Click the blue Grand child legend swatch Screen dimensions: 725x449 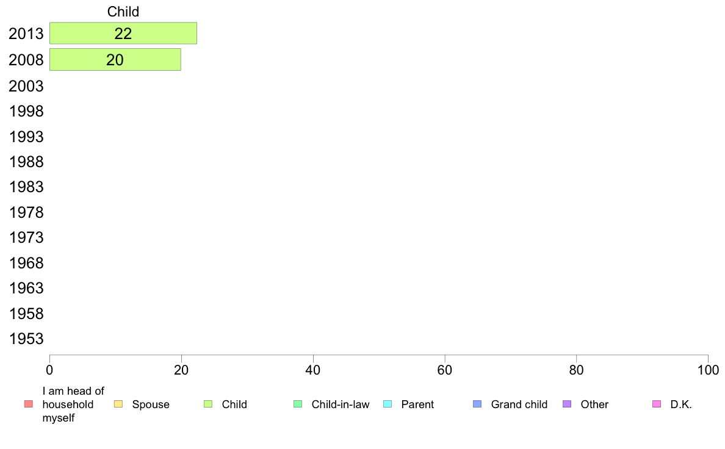(477, 404)
